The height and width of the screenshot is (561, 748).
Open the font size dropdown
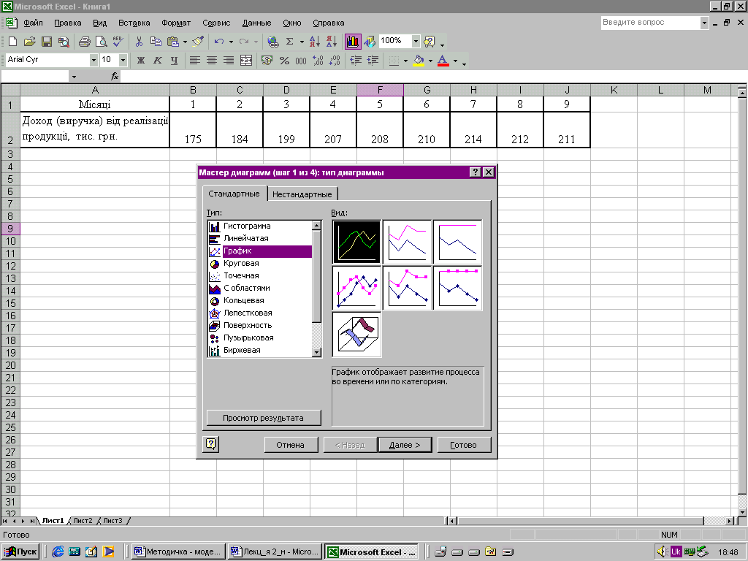[123, 60]
